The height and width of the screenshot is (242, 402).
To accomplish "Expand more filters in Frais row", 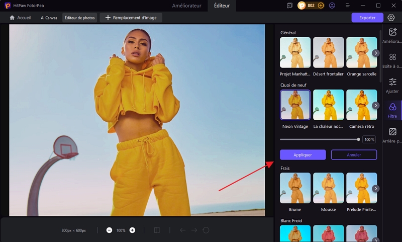I will tap(375, 189).
